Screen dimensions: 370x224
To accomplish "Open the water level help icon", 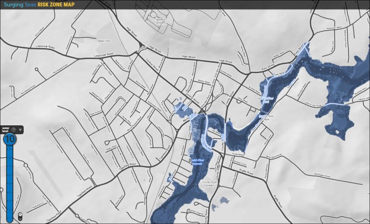I will coord(13,130).
